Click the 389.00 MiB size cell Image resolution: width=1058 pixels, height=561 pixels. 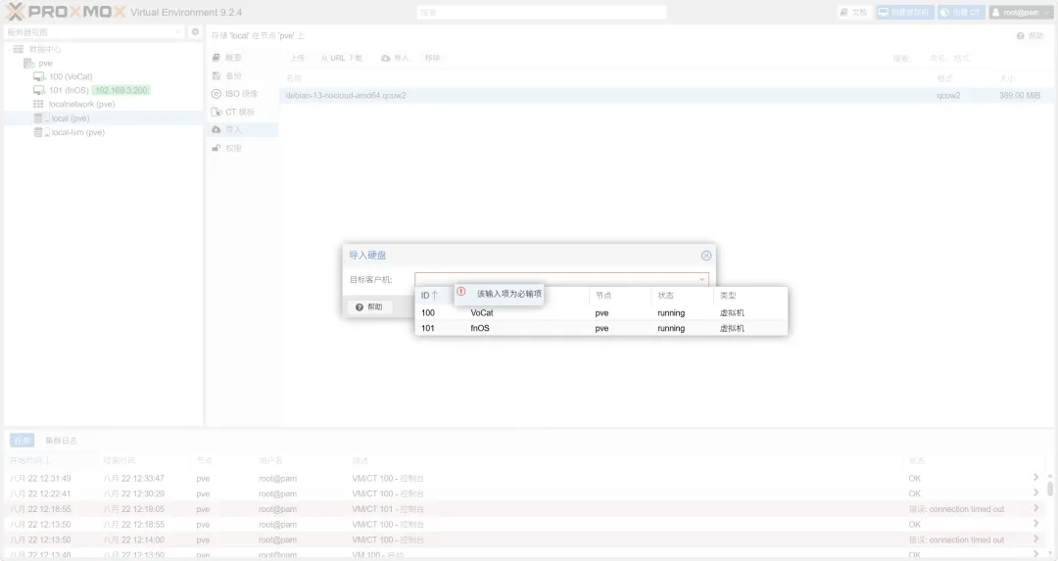pos(1020,96)
